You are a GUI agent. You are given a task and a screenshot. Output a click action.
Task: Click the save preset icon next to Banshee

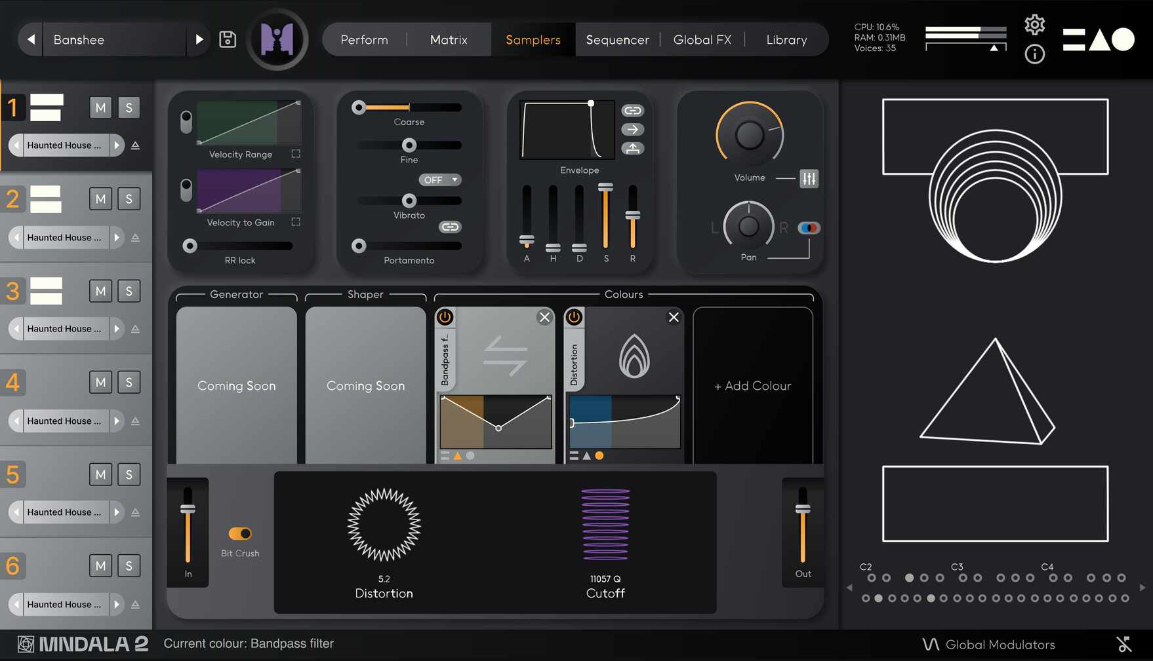point(228,39)
